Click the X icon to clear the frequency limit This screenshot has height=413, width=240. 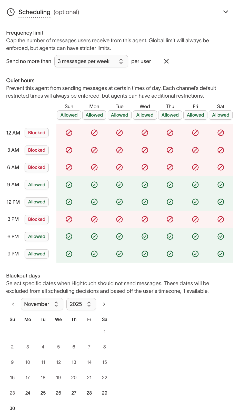(x=166, y=61)
